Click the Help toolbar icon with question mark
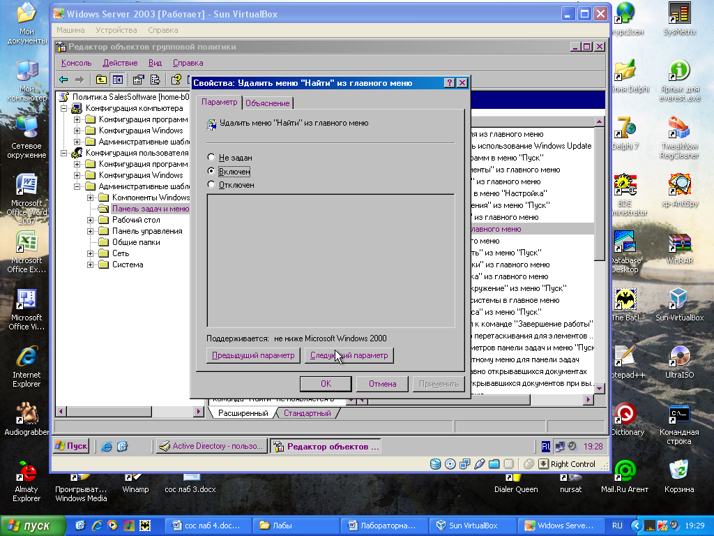The width and height of the screenshot is (714, 536). tap(176, 80)
